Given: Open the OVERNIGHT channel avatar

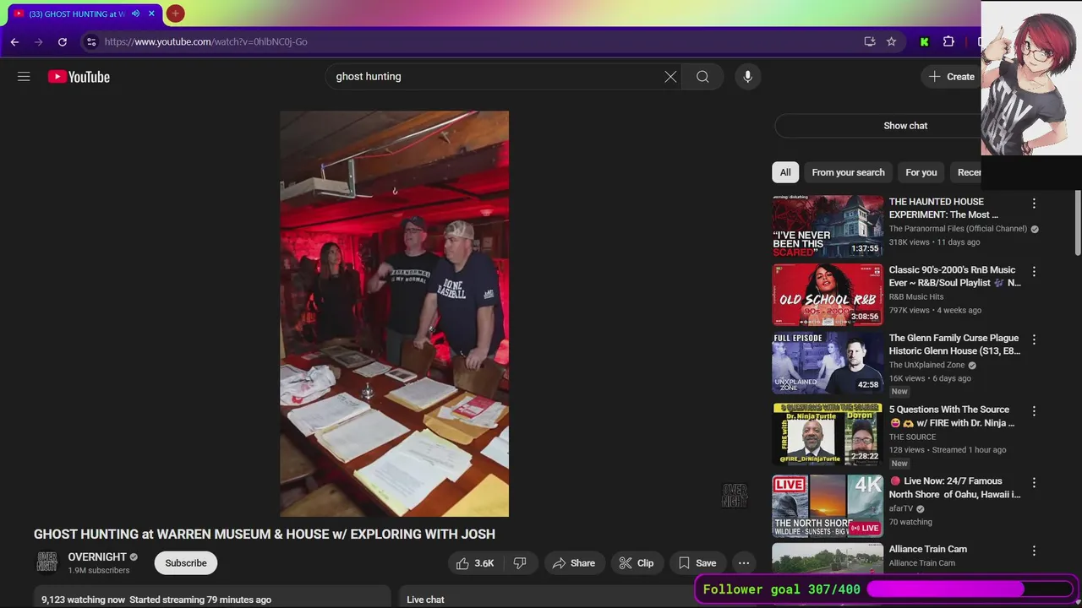Looking at the screenshot, I should point(47,562).
